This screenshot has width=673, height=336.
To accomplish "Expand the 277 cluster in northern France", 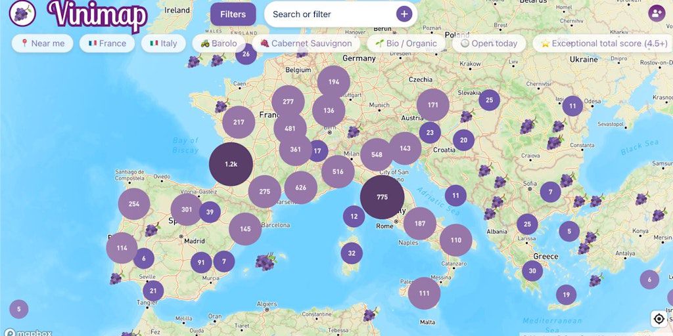I will [288, 102].
